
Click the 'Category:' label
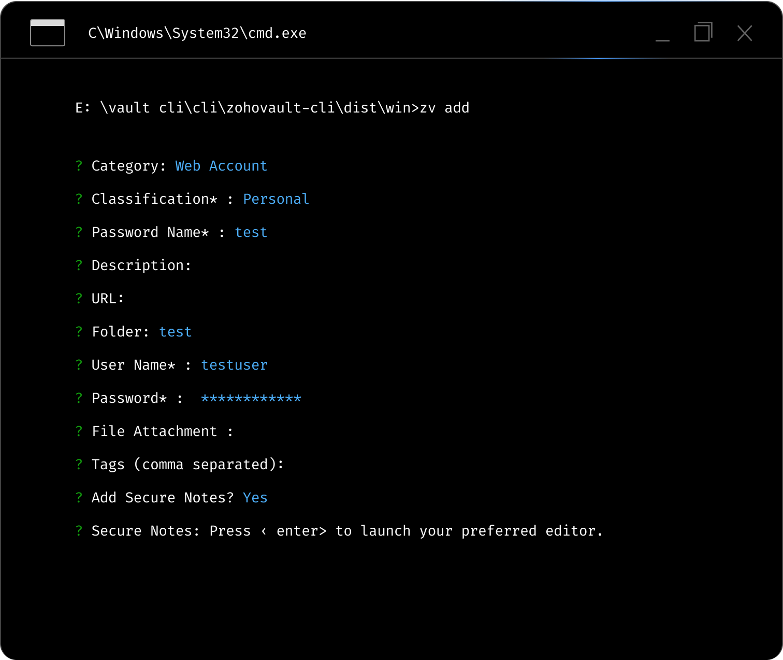click(129, 166)
